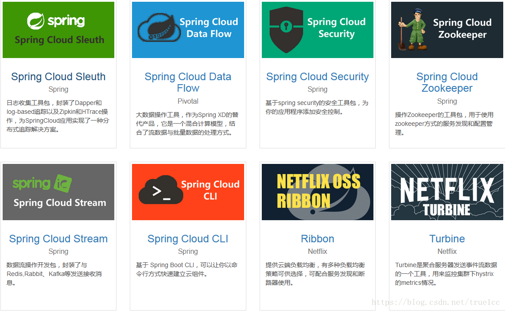
Task: Follow the Spring Cloud Zookeeper title link
Action: coord(447,82)
